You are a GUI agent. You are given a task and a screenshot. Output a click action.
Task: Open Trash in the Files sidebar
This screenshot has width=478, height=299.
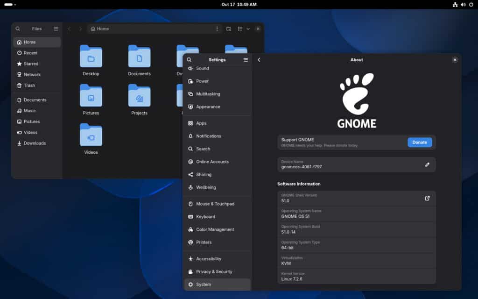point(37,85)
